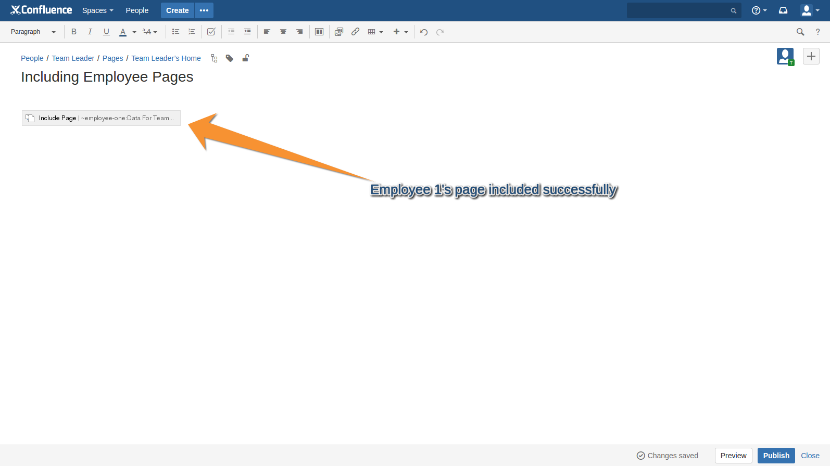Click the page location tree icon
This screenshot has width=830, height=466.
tap(214, 58)
